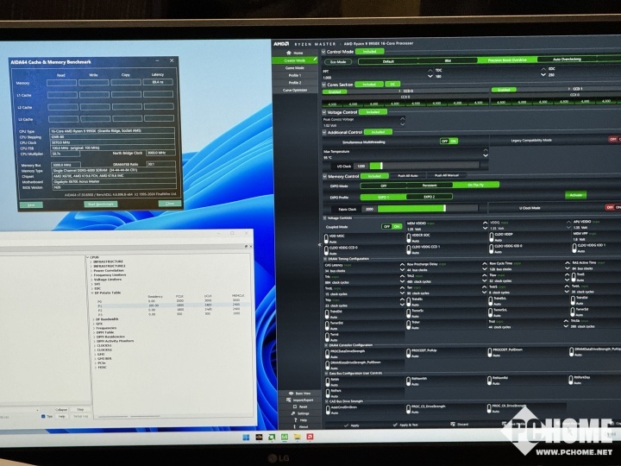Click Reset in Ryzen Master sidebar
The height and width of the screenshot is (466, 621).
(300, 406)
